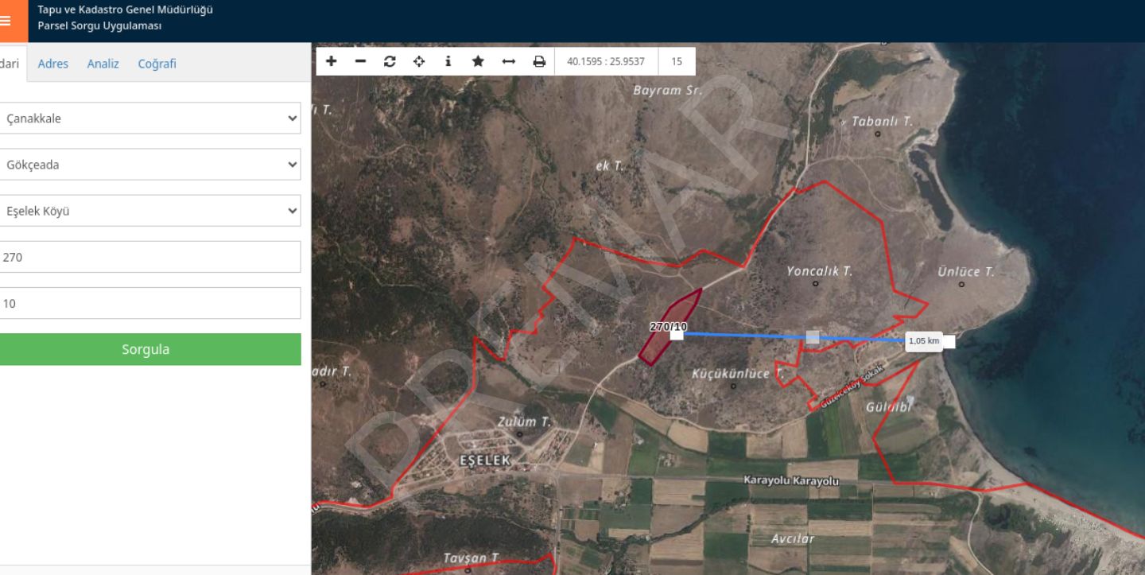This screenshot has height=575, width=1145.
Task: Activate the distance measure arrow tool
Action: [509, 61]
